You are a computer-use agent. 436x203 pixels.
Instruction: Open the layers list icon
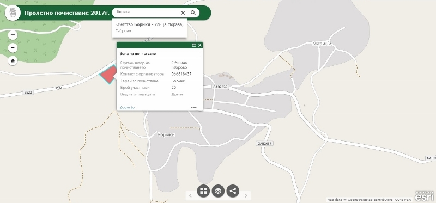[x=219, y=191]
